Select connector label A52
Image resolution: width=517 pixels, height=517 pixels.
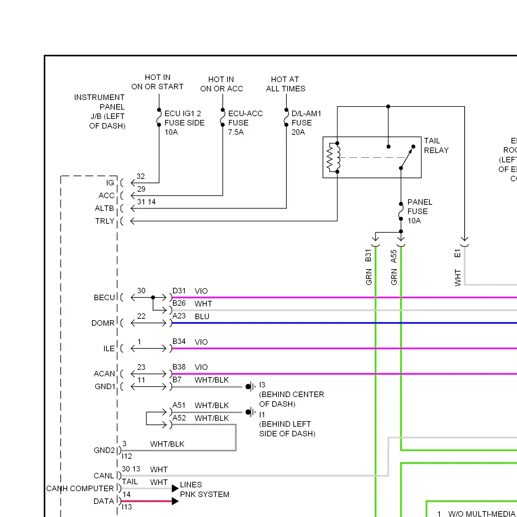pyautogui.click(x=179, y=418)
